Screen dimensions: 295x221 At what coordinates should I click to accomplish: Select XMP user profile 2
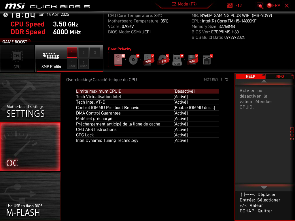click(x=83, y=64)
